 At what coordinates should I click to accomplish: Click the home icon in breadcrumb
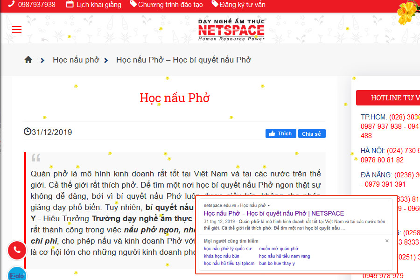28,60
